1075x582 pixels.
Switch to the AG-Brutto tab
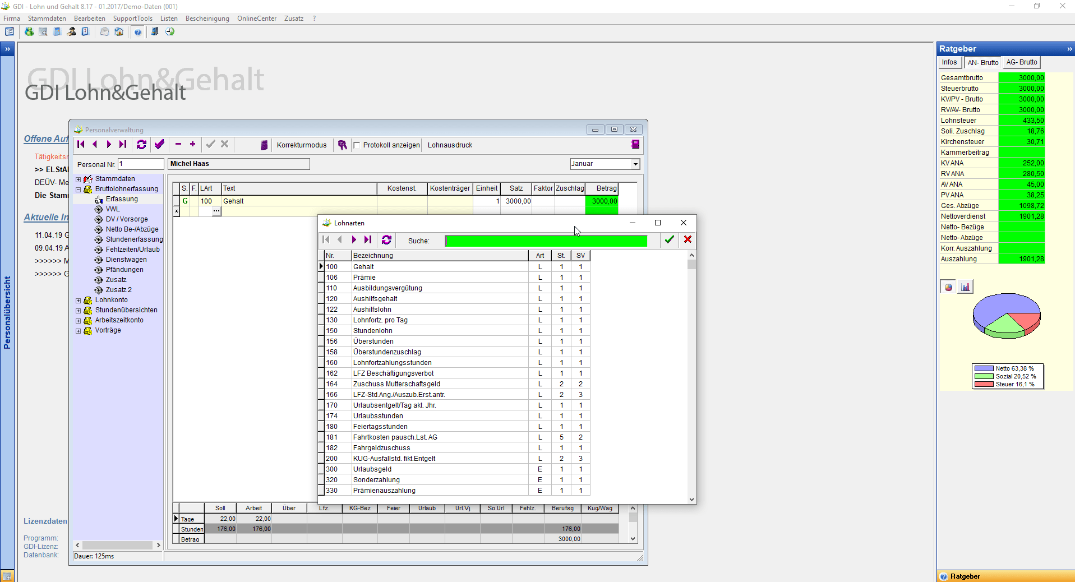pos(1021,62)
